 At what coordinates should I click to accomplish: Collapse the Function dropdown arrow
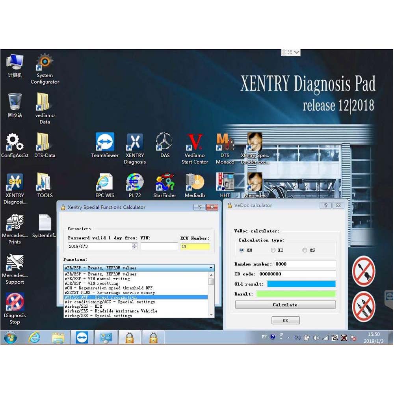tap(211, 268)
